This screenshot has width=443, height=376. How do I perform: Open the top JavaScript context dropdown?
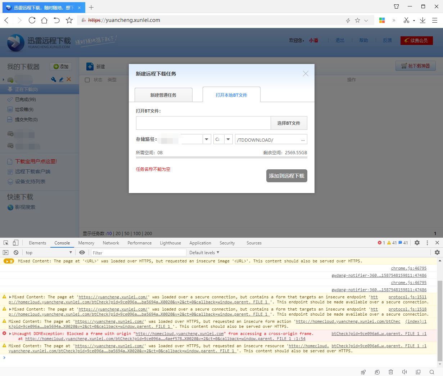[x=49, y=253]
